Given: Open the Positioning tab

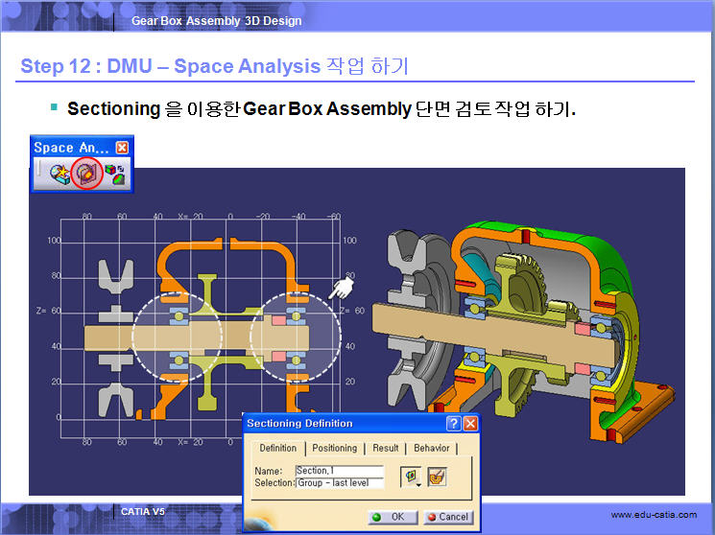Looking at the screenshot, I should pos(334,448).
